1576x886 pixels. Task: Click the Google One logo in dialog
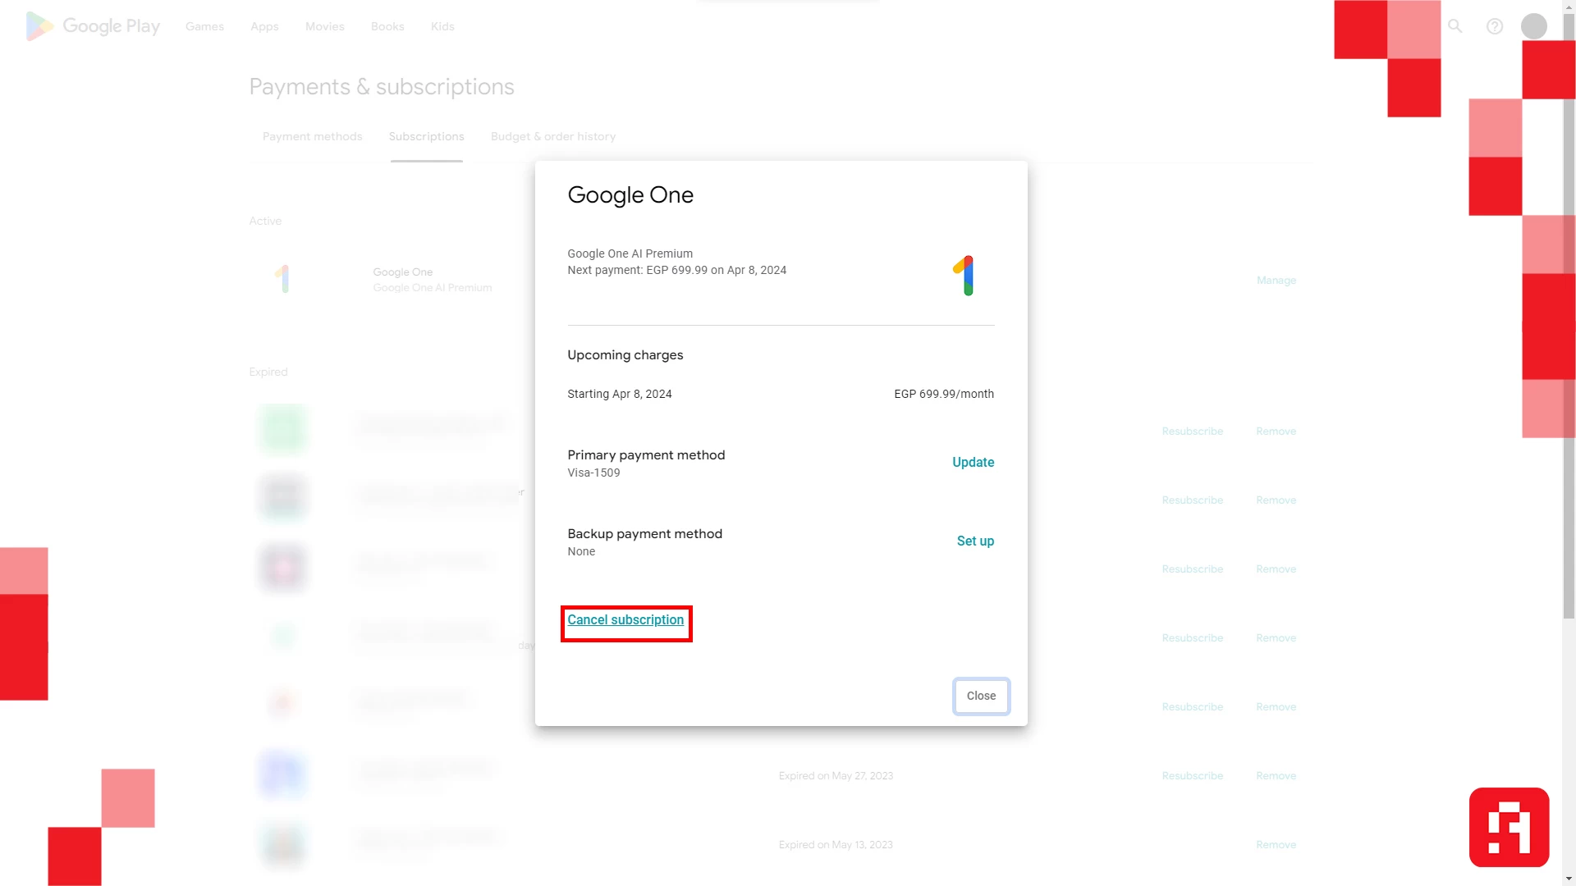tap(964, 276)
